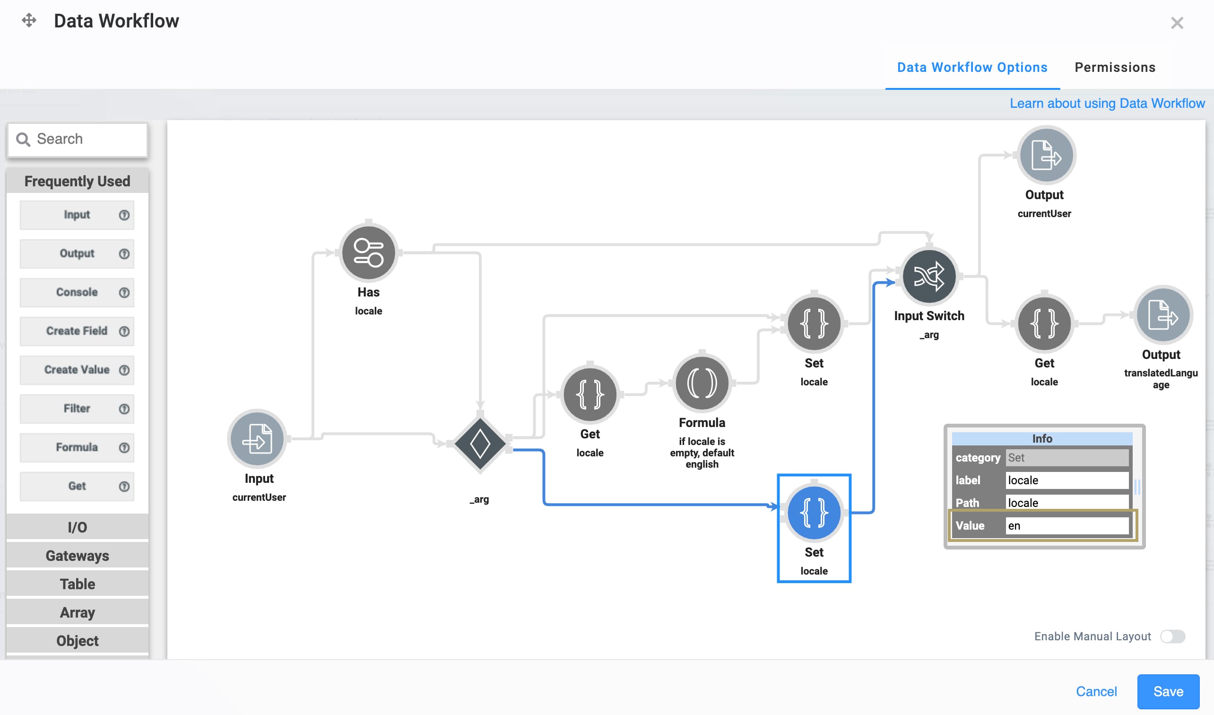Pick the Input operator button
The image size is (1214, 715).
click(77, 215)
